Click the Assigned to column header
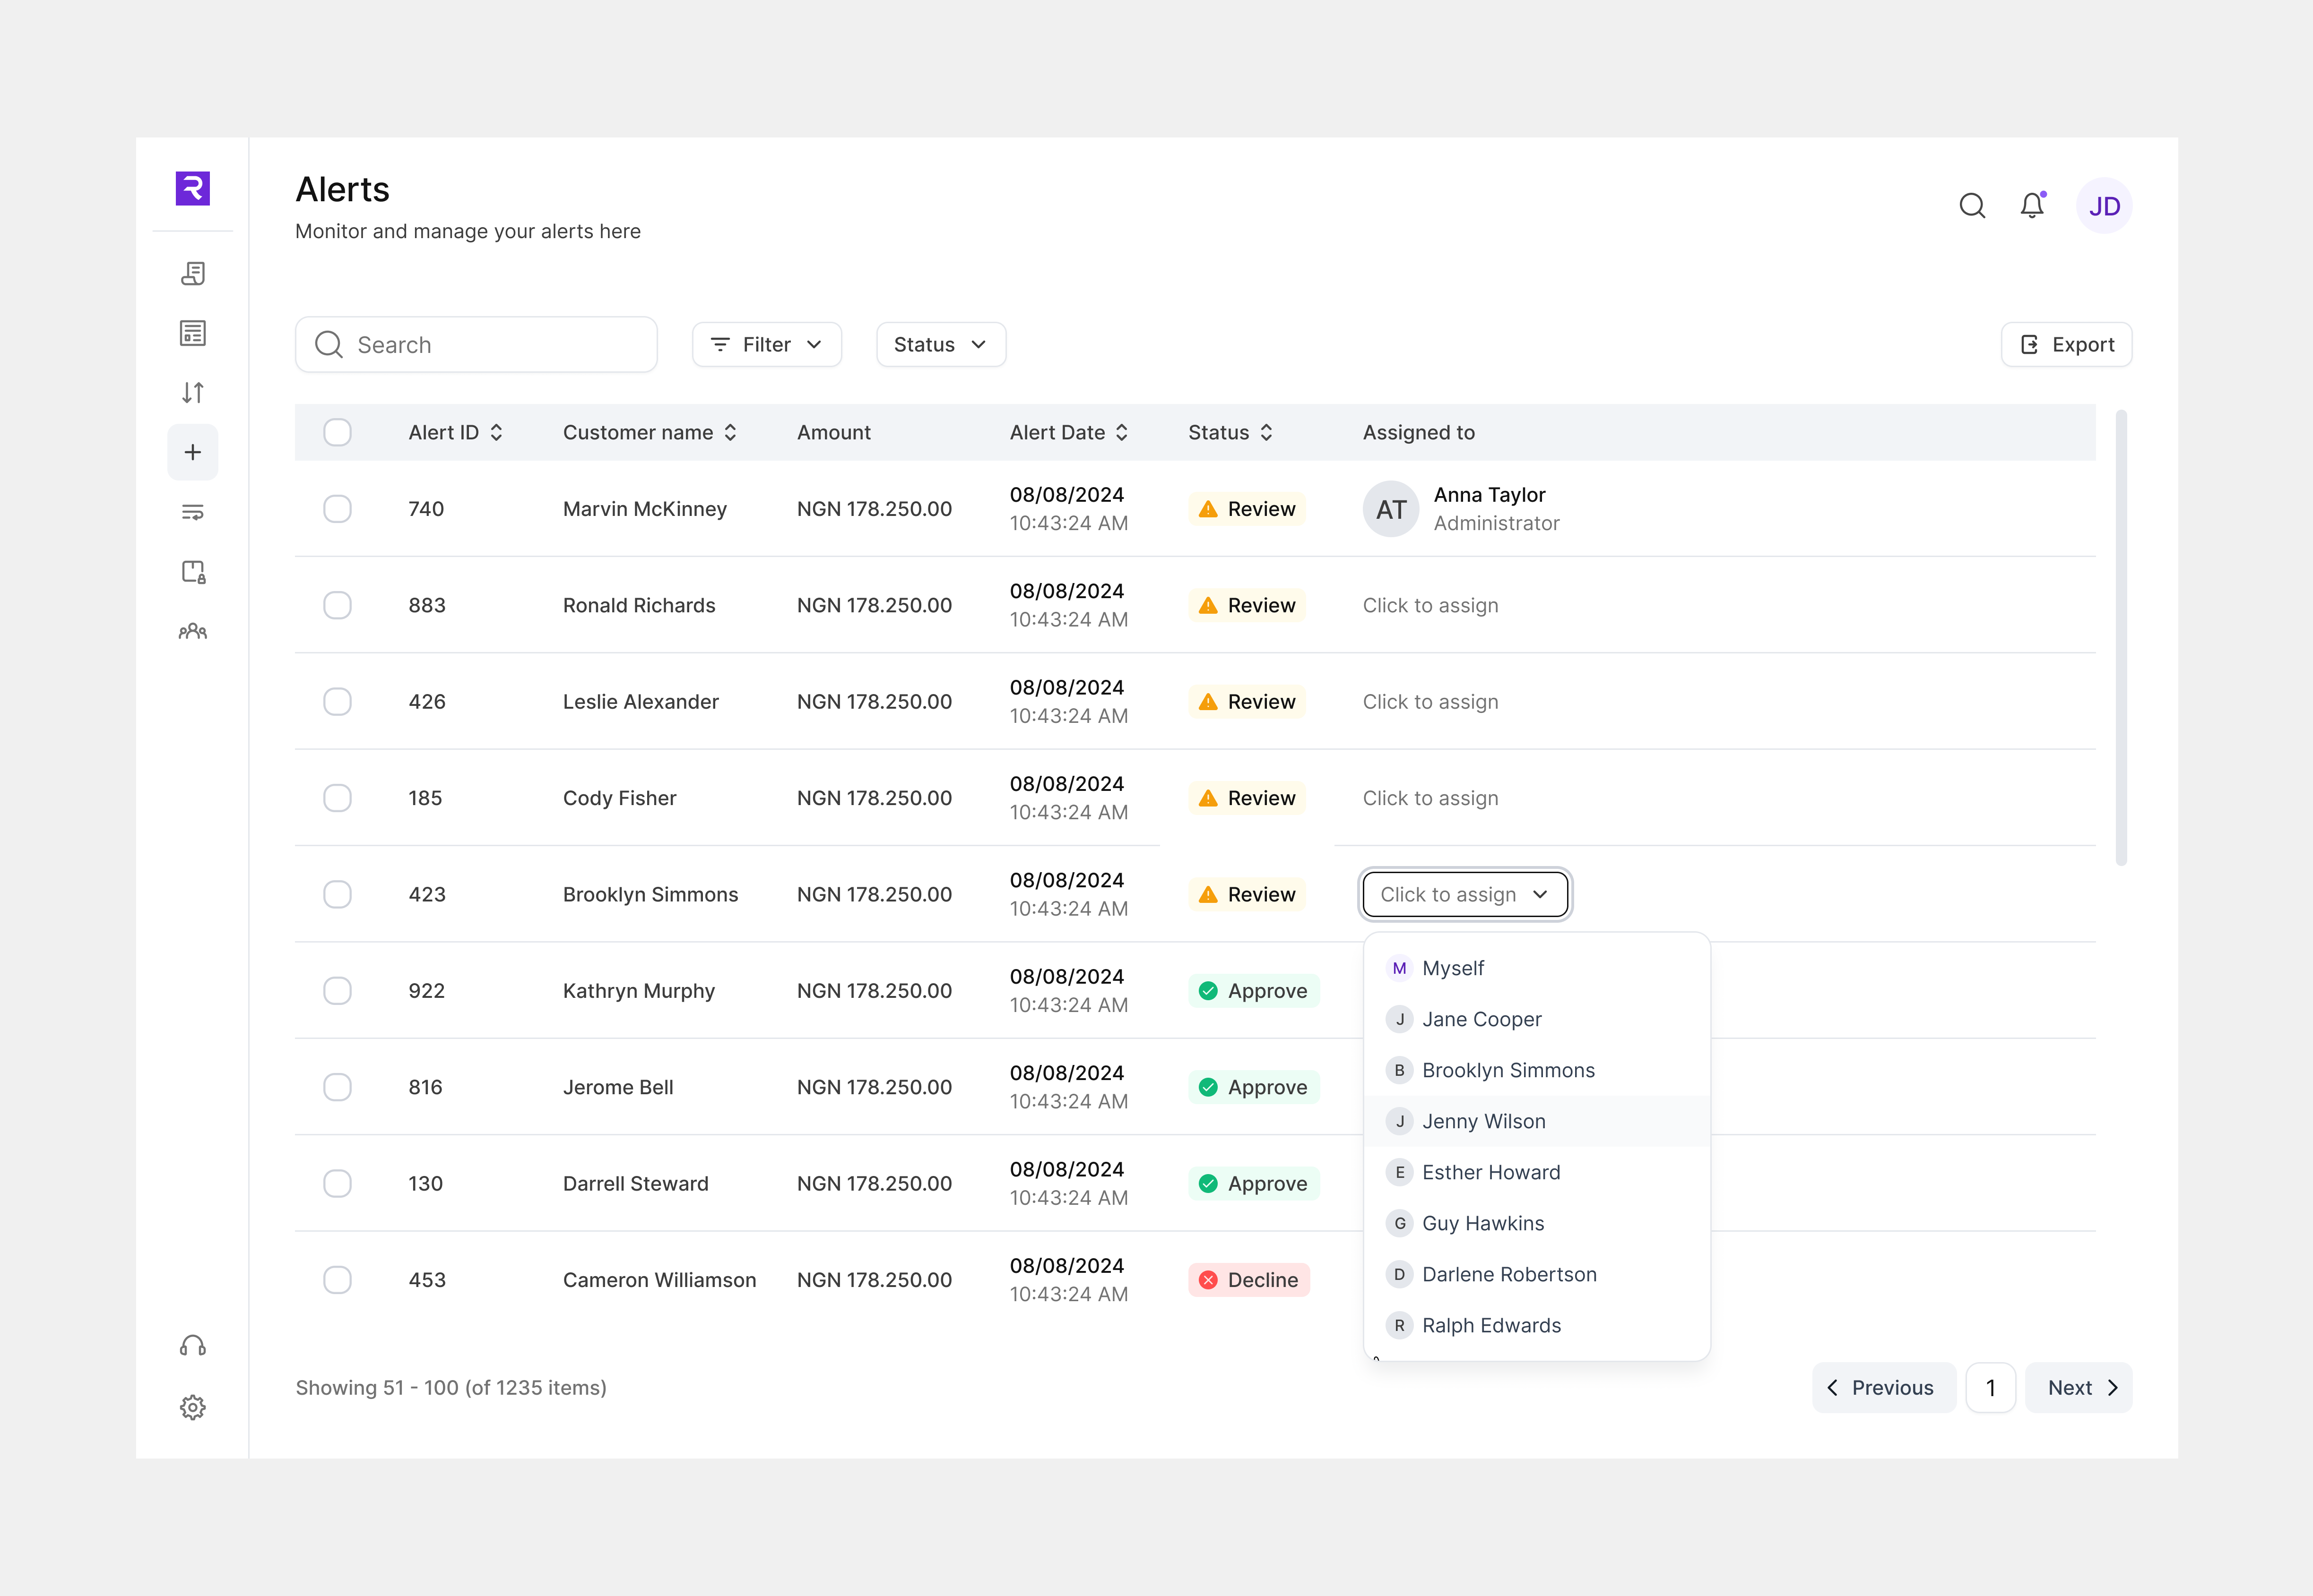Image resolution: width=2313 pixels, height=1596 pixels. (x=1418, y=432)
